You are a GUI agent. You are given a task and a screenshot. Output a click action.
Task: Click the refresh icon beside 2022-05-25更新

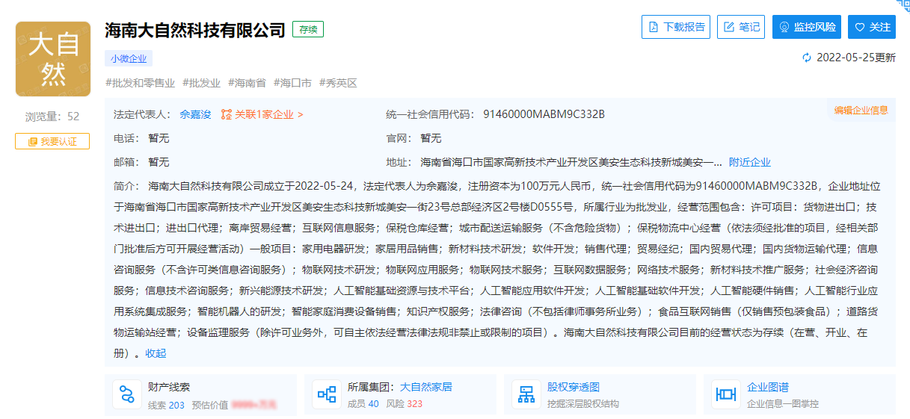pyautogui.click(x=807, y=58)
